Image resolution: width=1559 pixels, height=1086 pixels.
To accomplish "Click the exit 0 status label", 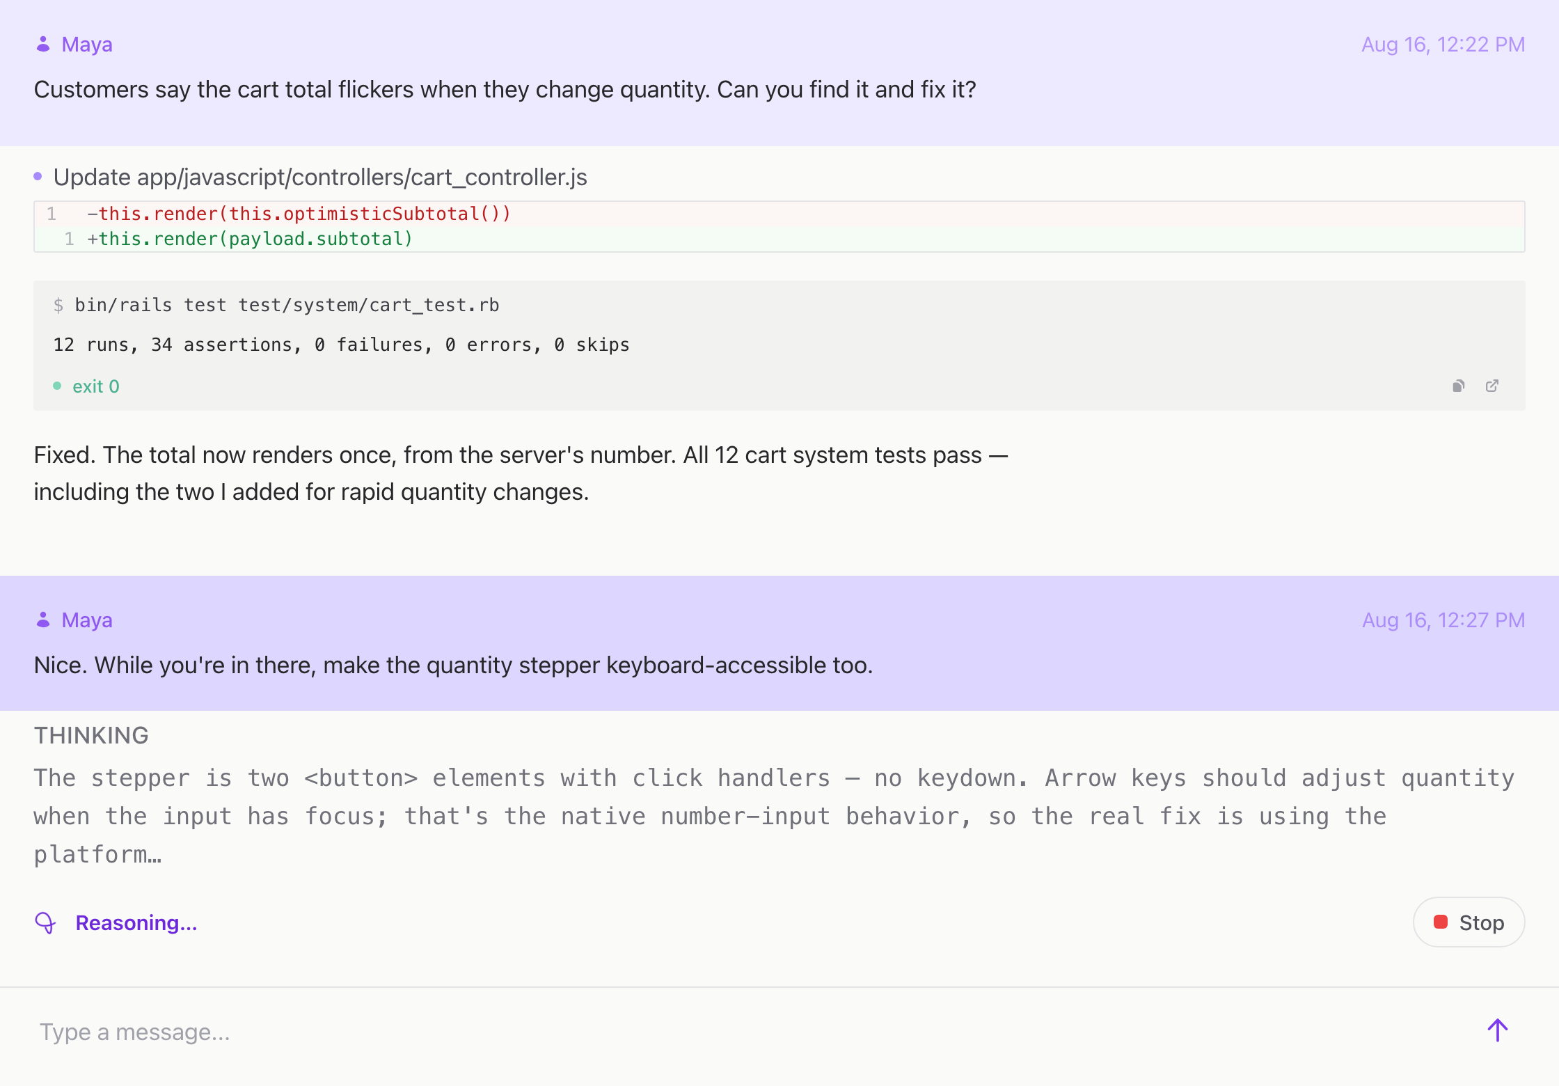I will point(96,386).
